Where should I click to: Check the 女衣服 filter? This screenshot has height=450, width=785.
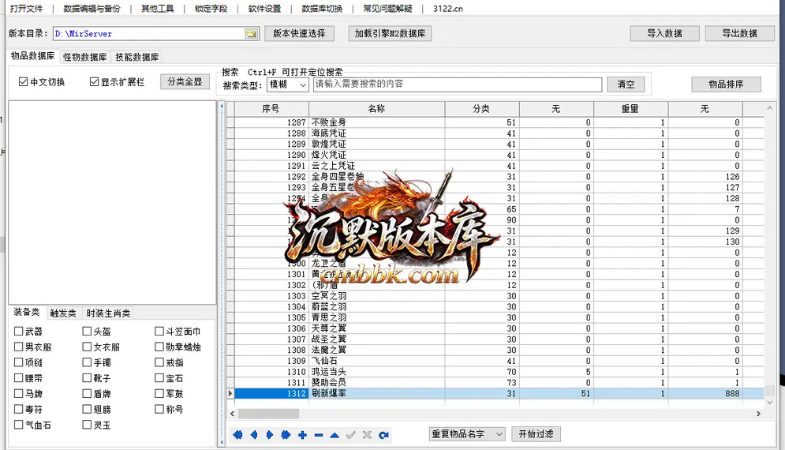[87, 347]
